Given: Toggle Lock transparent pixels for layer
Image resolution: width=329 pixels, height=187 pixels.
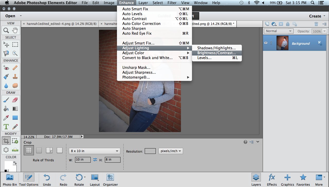Looking at the screenshot, I should tap(295, 24).
